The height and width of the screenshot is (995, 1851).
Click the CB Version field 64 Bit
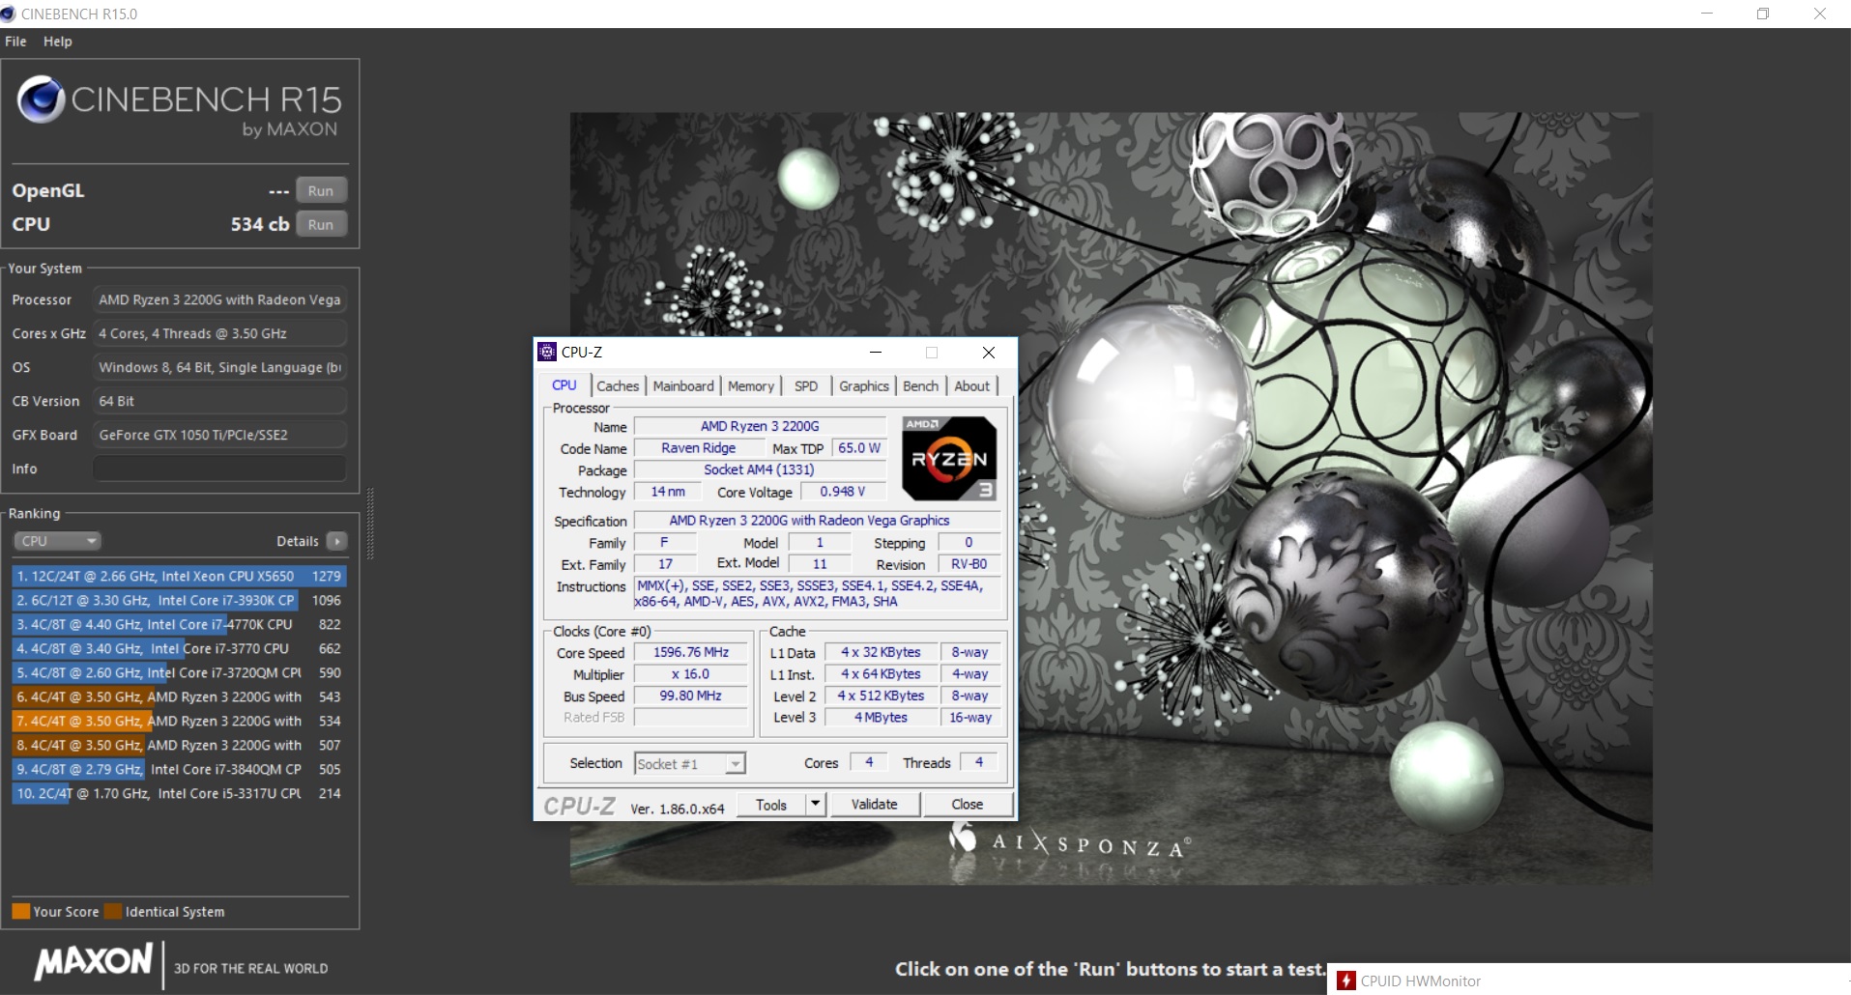[x=219, y=401]
